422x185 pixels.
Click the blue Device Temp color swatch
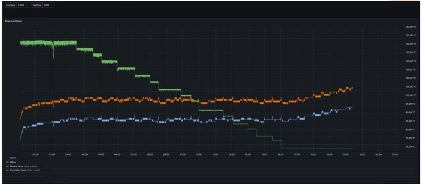(7, 166)
